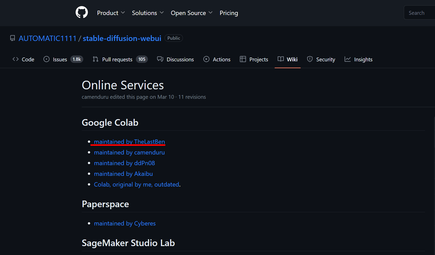Click the Wiki open-book icon
Image resolution: width=435 pixels, height=255 pixels.
coord(281,59)
